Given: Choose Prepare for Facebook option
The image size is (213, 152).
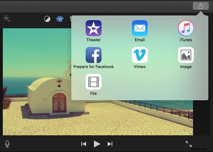Looking at the screenshot, I should pos(94,58).
